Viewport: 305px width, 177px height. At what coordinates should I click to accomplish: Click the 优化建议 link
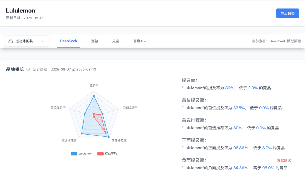pyautogui.click(x=284, y=160)
